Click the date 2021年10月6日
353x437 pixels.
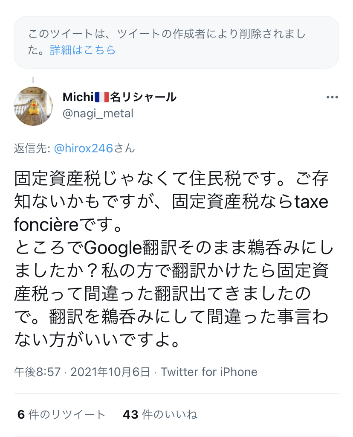tap(110, 372)
